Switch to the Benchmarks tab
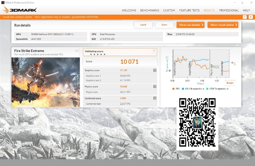Image resolution: width=255 pixels, height=166 pixels. pos(149,10)
